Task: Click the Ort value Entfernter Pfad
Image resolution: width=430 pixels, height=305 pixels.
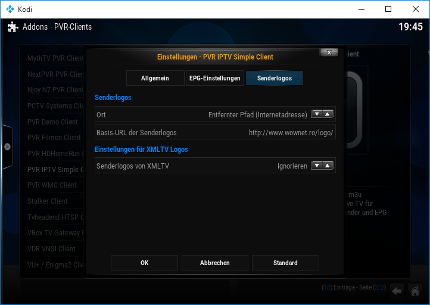Action: pos(258,114)
